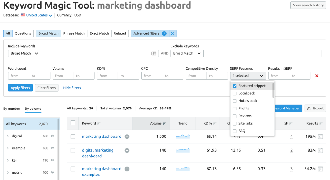Click the Clear filters button
Viewport: 330px width, 180px height.
tap(47, 88)
